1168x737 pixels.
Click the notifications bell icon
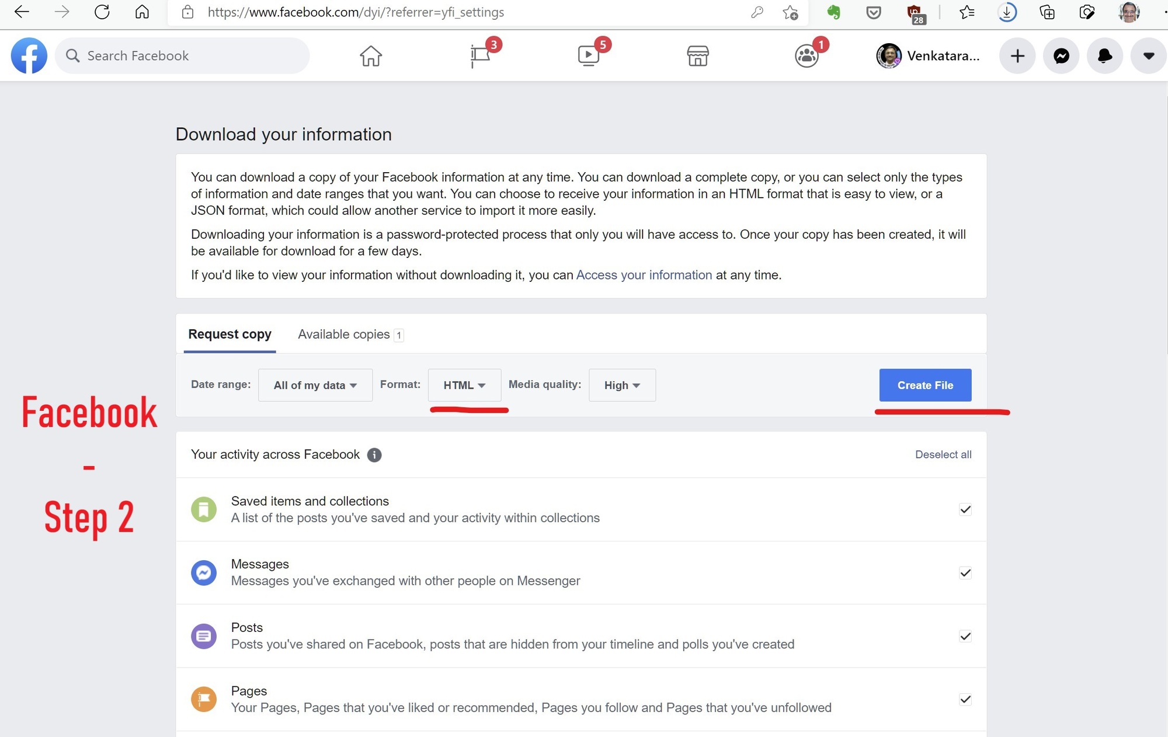(1104, 55)
